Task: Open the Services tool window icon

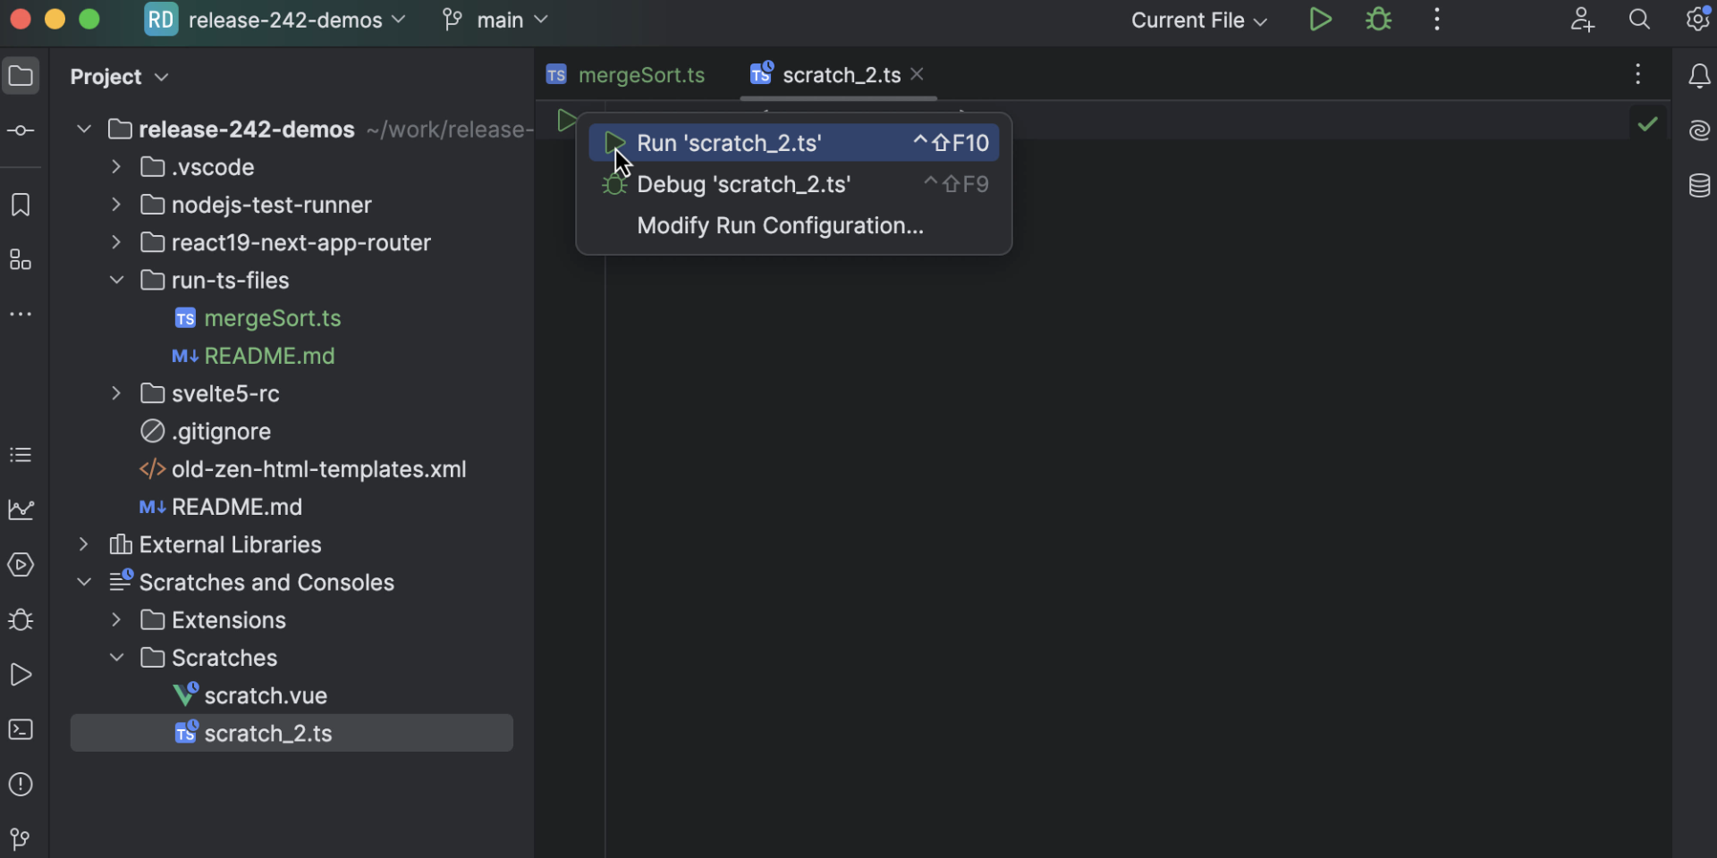Action: (x=21, y=565)
